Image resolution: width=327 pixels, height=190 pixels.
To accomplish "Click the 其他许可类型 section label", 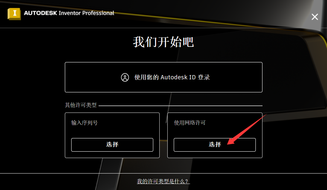I will click(81, 105).
